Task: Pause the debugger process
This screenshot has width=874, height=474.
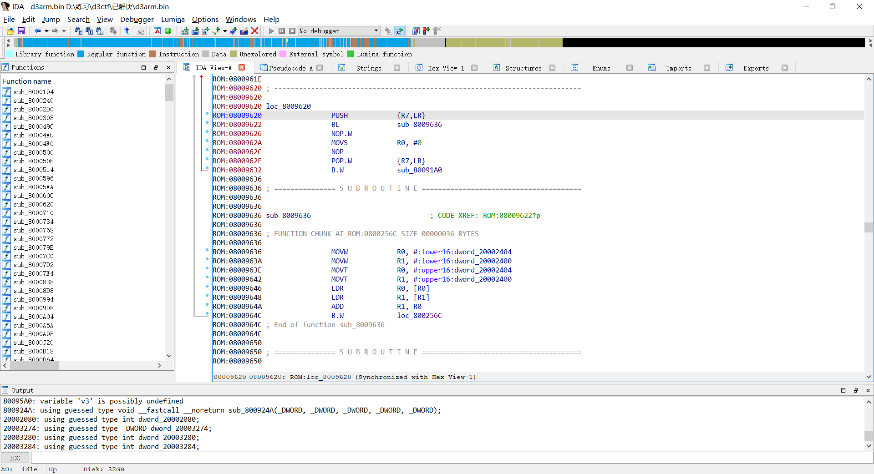Action: click(282, 31)
